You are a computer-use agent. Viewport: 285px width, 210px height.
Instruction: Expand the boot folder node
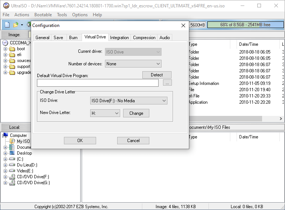pos(5,49)
